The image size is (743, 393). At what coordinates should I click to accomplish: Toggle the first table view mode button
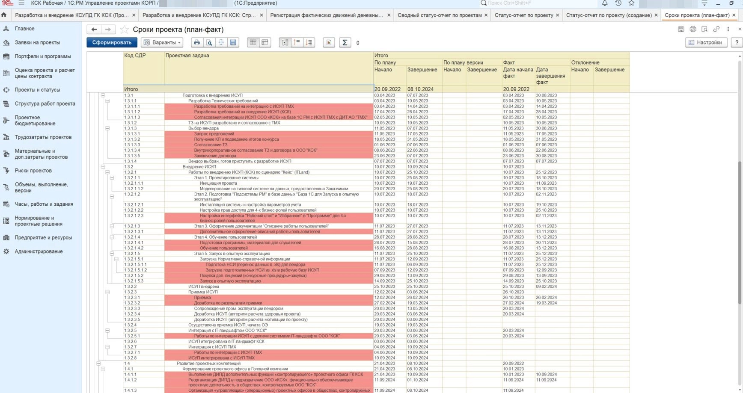[x=253, y=42]
